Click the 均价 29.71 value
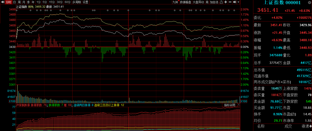 tap(278, 121)
